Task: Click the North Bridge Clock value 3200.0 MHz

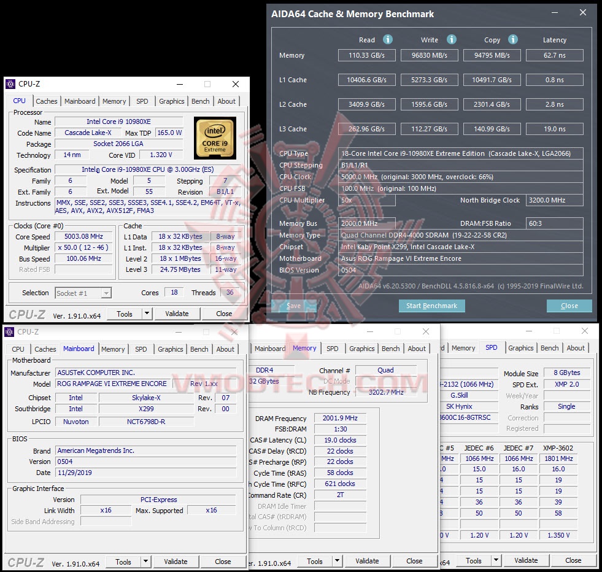Action: (554, 201)
